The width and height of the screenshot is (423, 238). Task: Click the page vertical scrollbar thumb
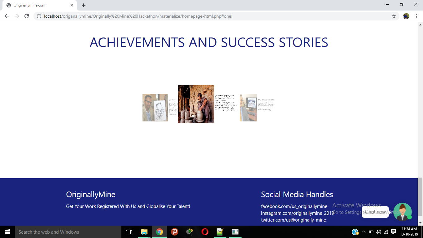[420, 196]
